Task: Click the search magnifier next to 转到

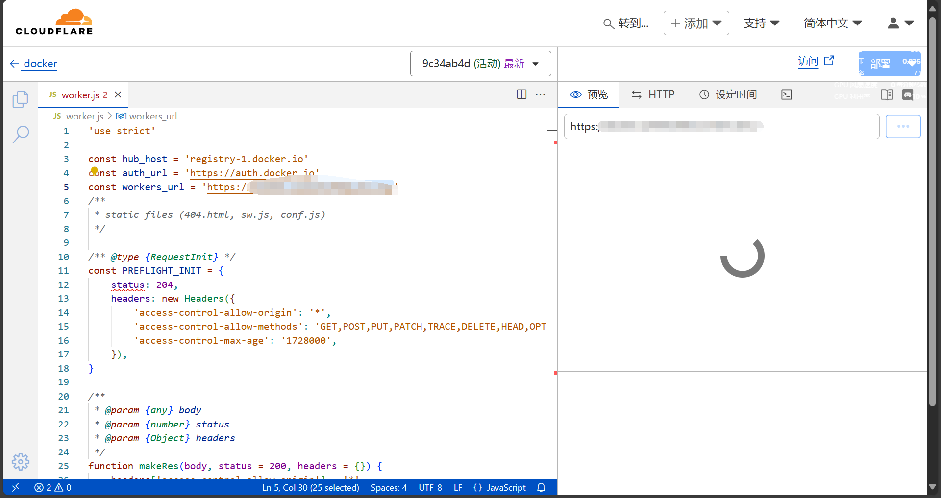Action: tap(608, 24)
